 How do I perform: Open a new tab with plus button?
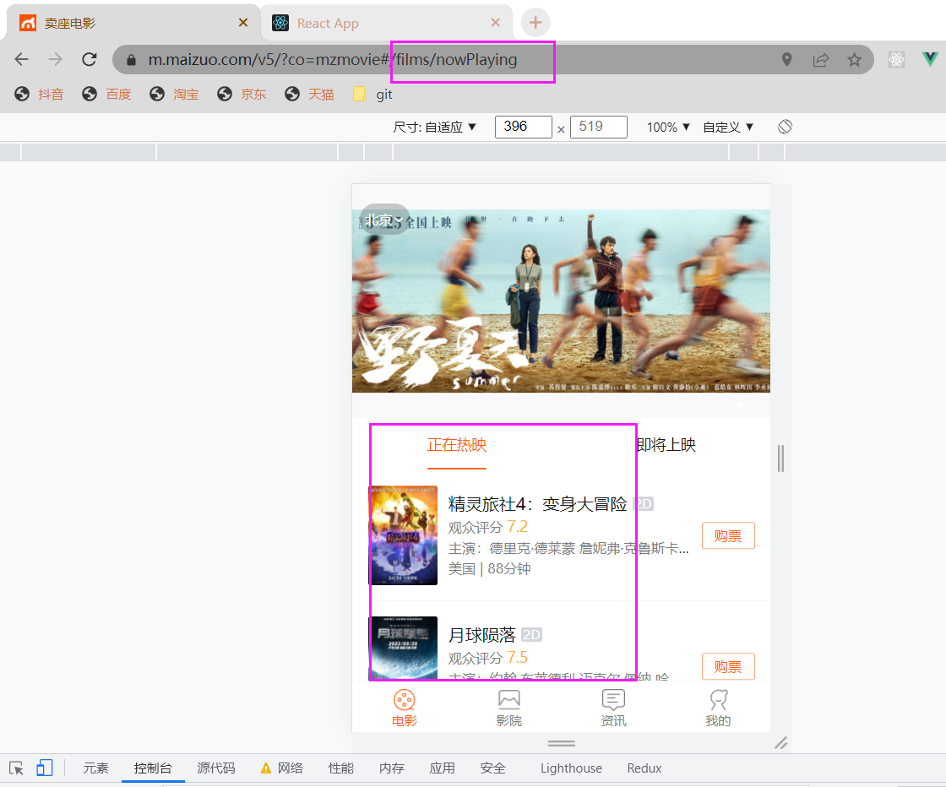(536, 23)
